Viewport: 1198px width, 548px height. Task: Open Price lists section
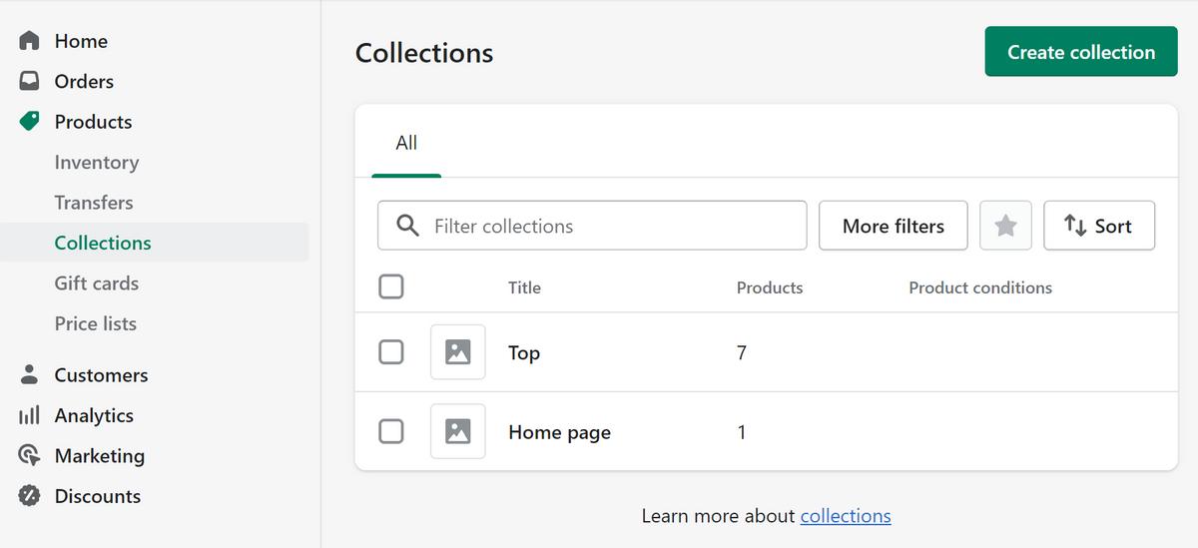pyautogui.click(x=96, y=323)
